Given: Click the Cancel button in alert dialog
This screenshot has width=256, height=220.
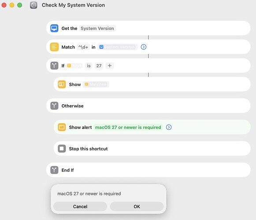Looking at the screenshot, I should coord(80,206).
